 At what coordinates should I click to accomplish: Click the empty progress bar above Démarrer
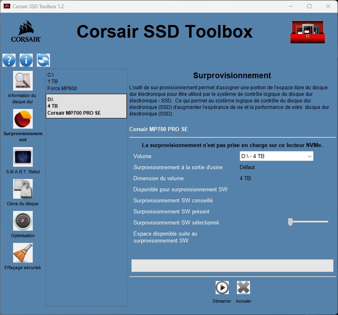click(232, 265)
